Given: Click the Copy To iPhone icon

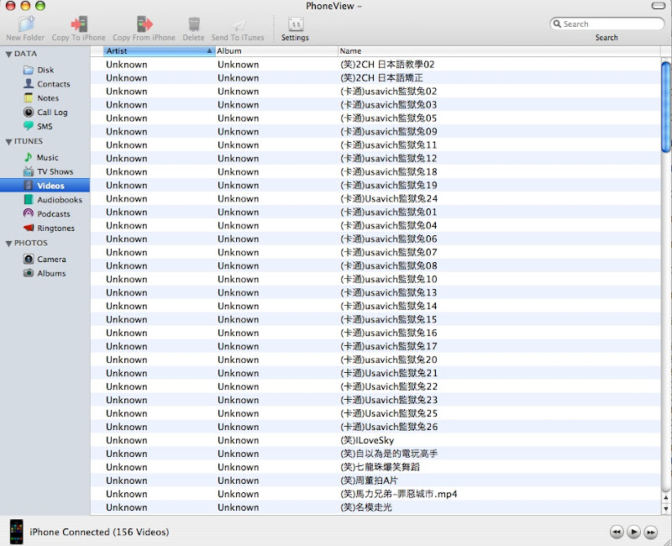Looking at the screenshot, I should [x=79, y=24].
